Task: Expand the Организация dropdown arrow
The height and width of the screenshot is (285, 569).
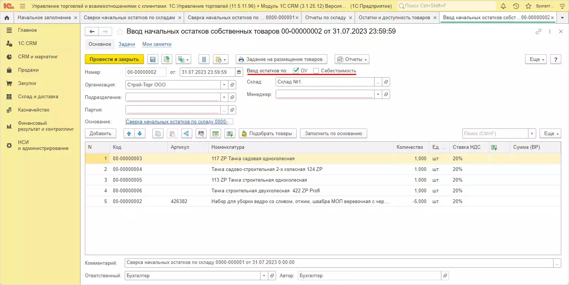Action: click(x=224, y=85)
